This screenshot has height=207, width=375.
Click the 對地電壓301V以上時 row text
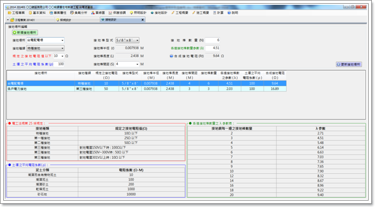pyautogui.click(x=102, y=158)
